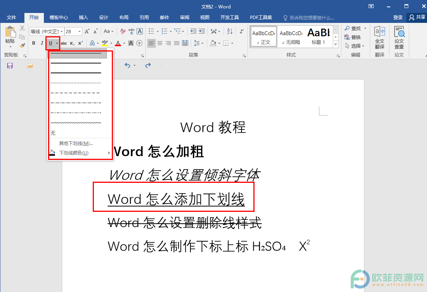Apply the No Spacing style

[x=291, y=37]
